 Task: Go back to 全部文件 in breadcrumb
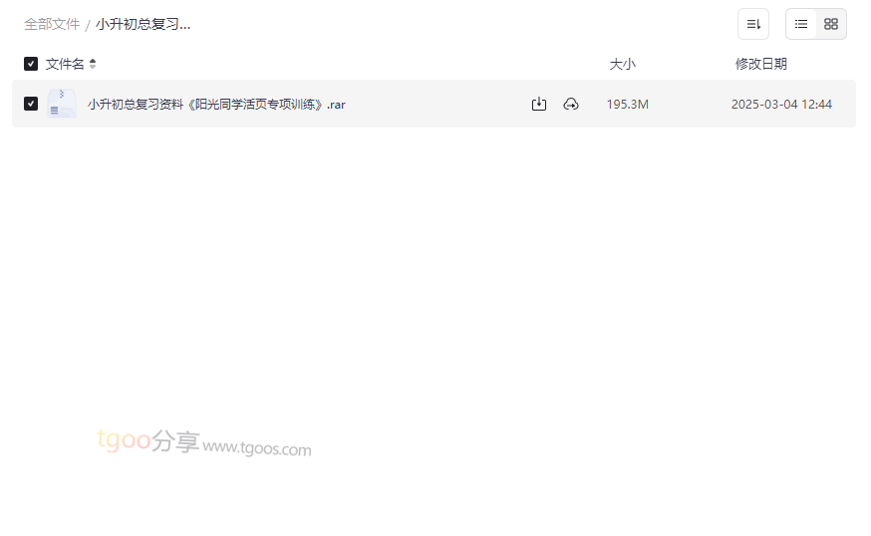(x=52, y=25)
